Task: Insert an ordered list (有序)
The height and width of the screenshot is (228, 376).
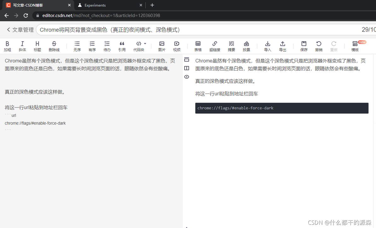Action: pyautogui.click(x=92, y=46)
